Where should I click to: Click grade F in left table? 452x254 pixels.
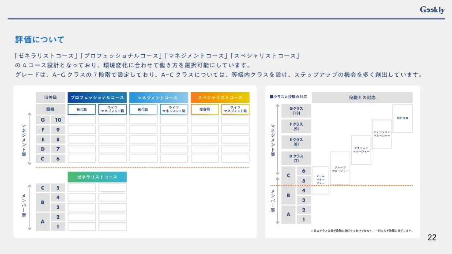43,130
